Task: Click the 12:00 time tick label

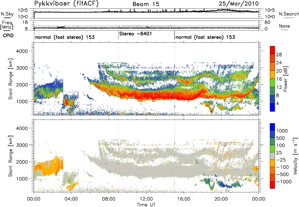Action: click(x=146, y=199)
